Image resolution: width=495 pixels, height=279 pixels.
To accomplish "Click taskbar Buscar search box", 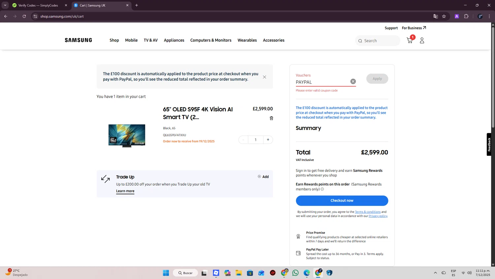I will [x=185, y=273].
